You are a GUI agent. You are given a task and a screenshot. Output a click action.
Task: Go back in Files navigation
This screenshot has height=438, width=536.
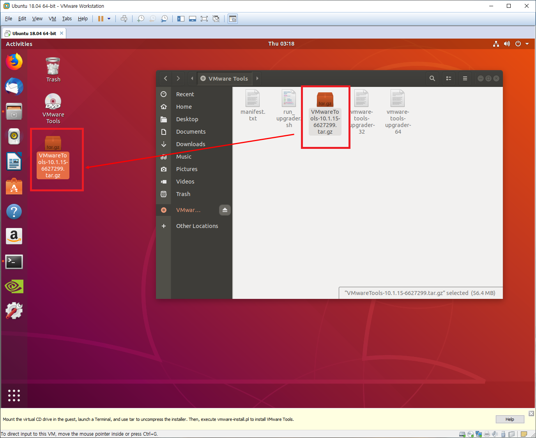coord(166,78)
